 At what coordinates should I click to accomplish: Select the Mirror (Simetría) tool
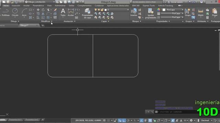point(43,14)
